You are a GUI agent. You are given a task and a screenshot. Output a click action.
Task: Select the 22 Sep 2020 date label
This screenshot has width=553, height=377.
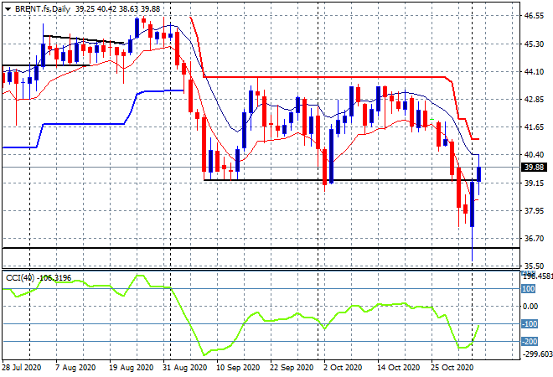point(292,368)
